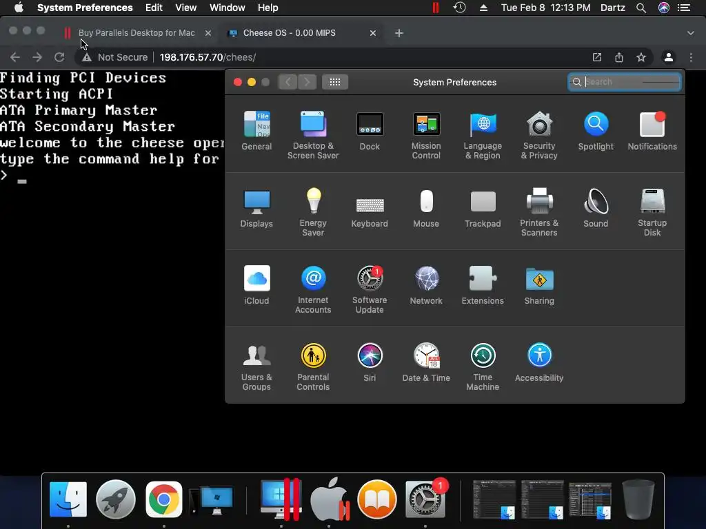Close the Cheese OS tab
Viewport: 706px width, 529px height.
(373, 33)
